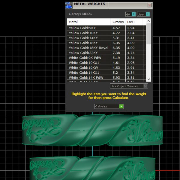Click the Metal Weights logo icon
180x180 pixels.
(69, 5)
